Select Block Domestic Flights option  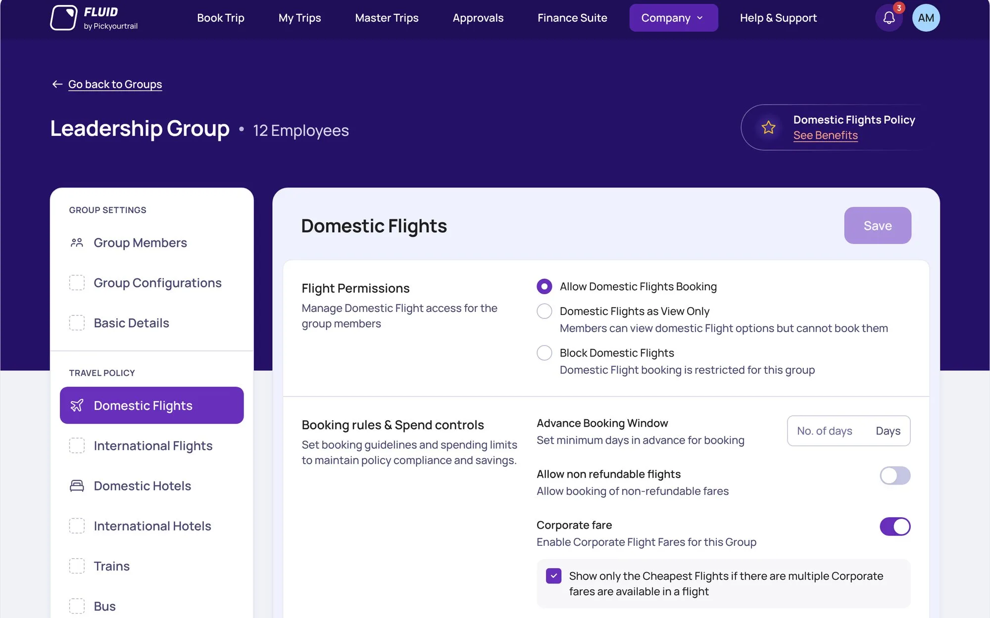tap(544, 353)
